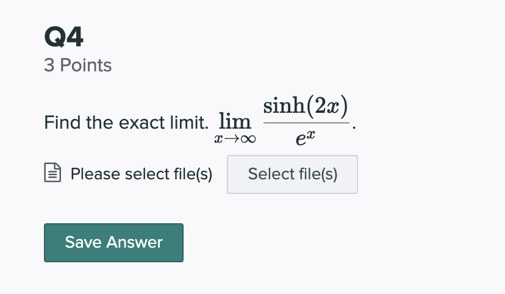Click the 2x argument inside sinh
The image size is (505, 294).
tap(327, 106)
